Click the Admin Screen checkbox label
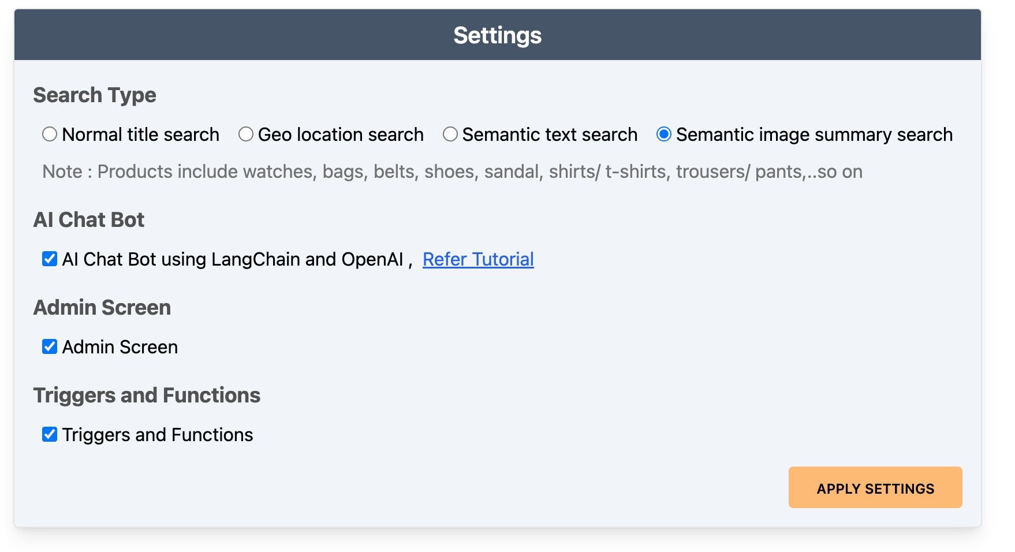This screenshot has height=552, width=1015. [120, 346]
